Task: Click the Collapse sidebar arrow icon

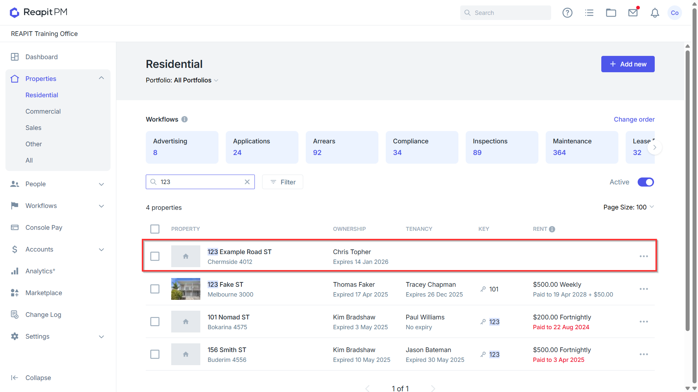Action: click(x=15, y=378)
